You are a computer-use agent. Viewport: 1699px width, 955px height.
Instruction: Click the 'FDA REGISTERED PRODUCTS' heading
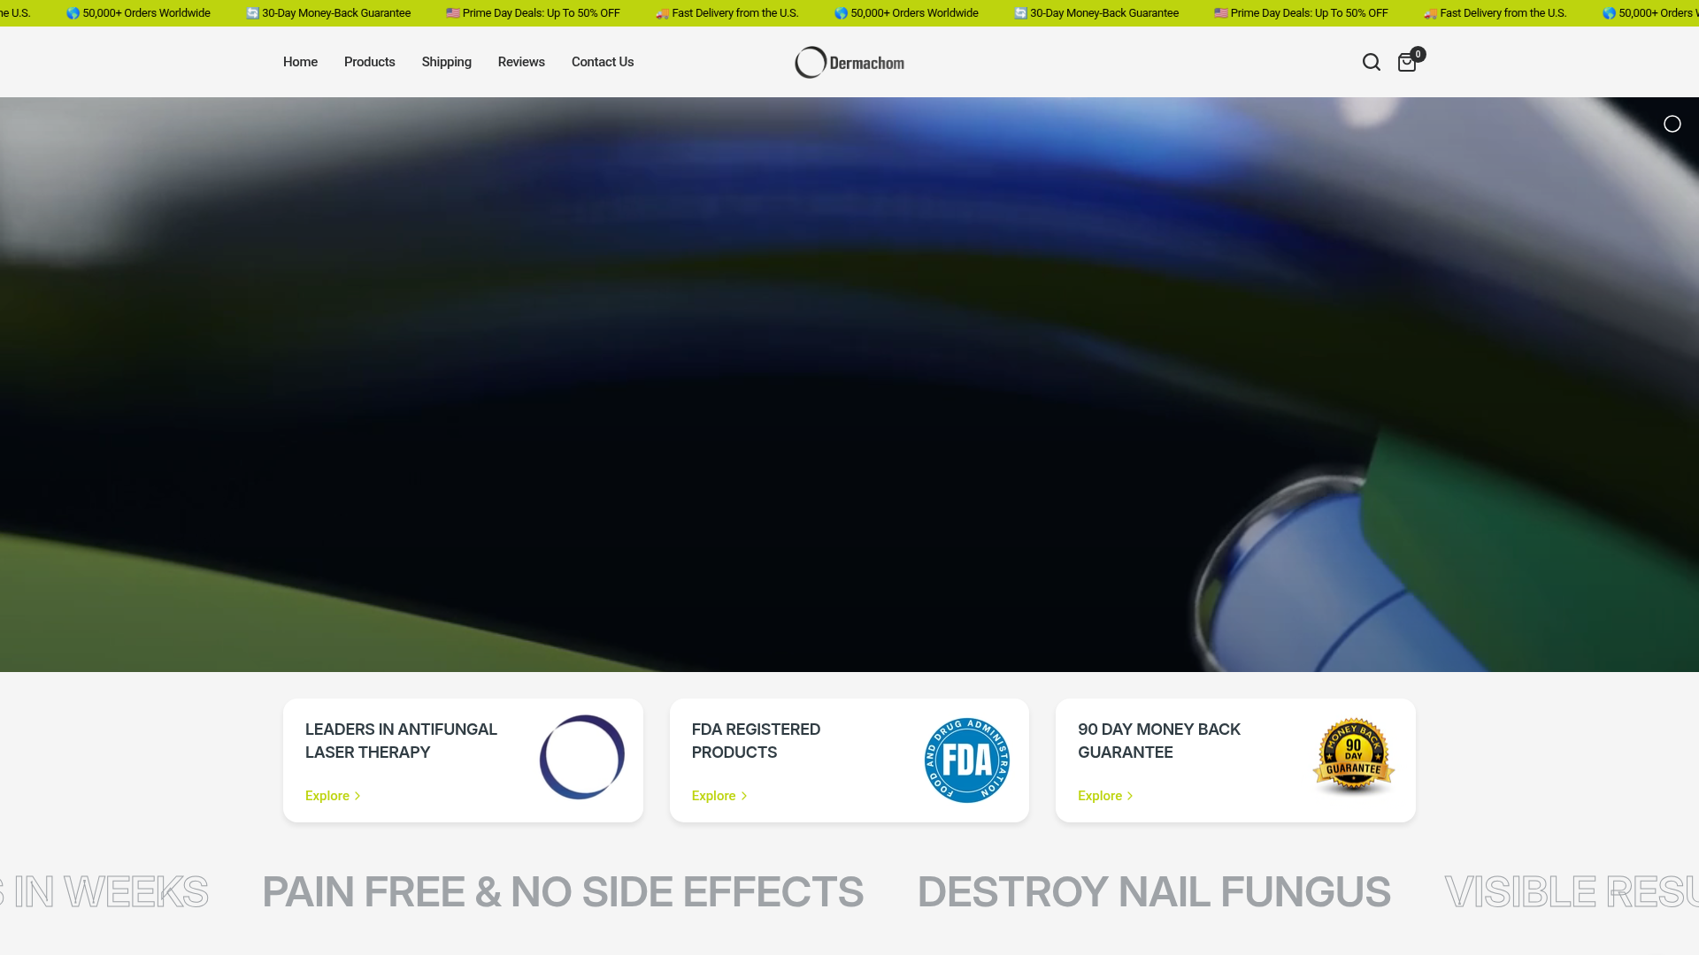pos(756,741)
